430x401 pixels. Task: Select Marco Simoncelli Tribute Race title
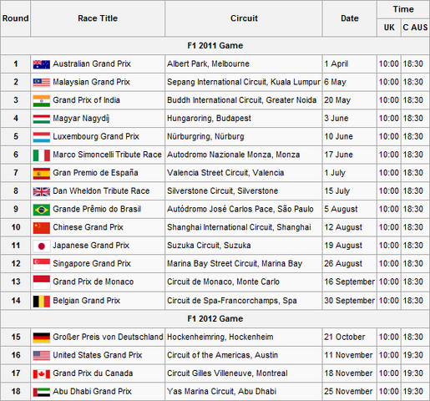107,155
